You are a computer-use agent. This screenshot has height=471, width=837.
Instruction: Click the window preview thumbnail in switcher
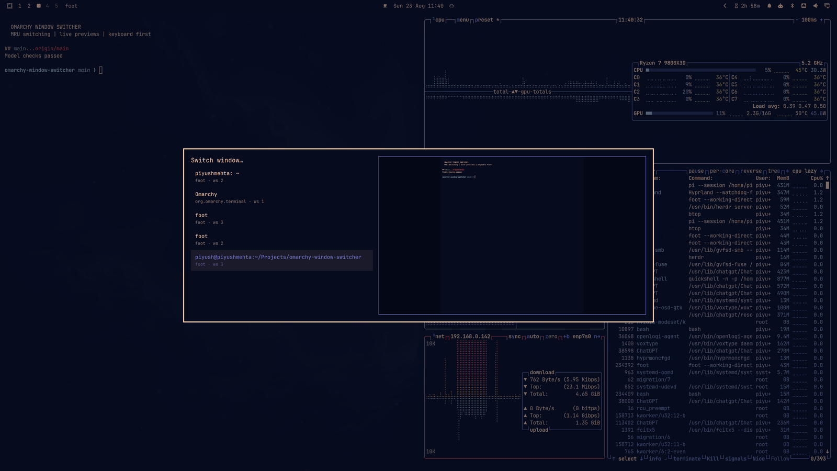click(x=512, y=235)
